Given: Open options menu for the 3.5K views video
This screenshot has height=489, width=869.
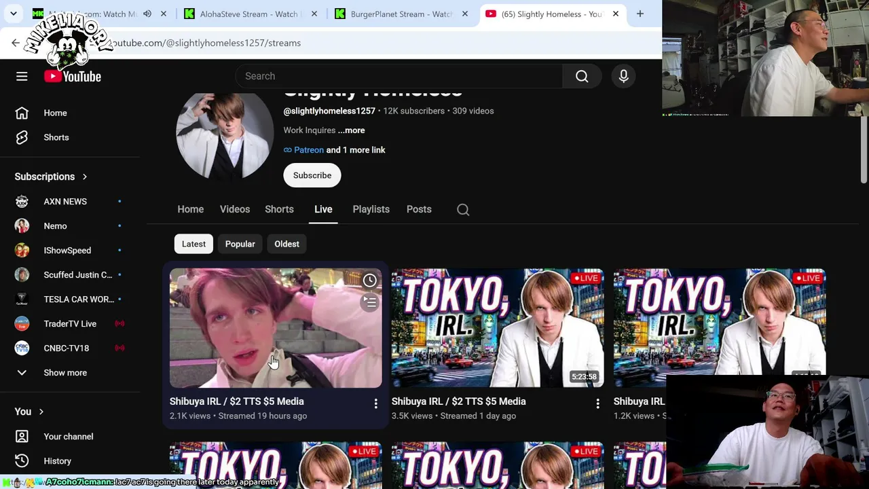Looking at the screenshot, I should click(597, 403).
